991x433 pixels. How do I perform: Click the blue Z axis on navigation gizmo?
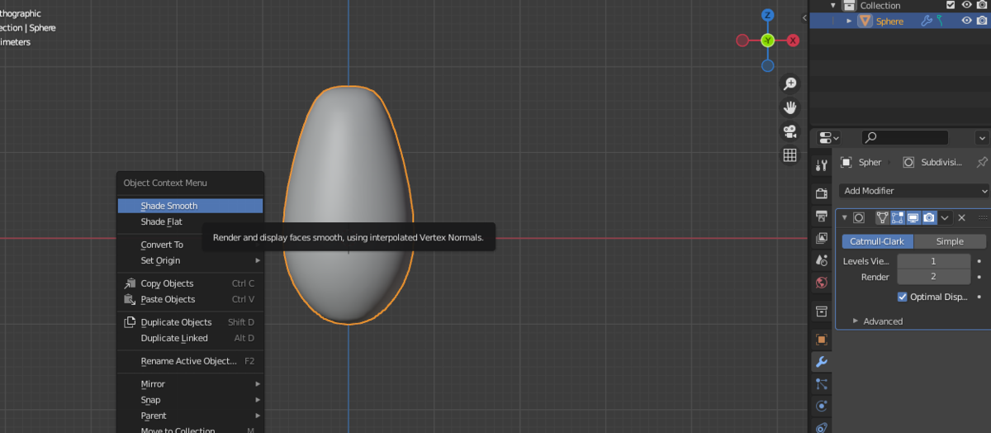tap(767, 15)
